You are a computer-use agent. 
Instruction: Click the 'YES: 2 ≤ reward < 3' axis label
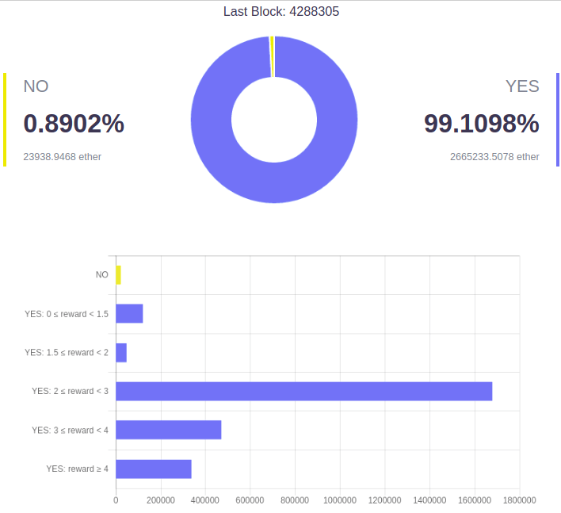70,392
